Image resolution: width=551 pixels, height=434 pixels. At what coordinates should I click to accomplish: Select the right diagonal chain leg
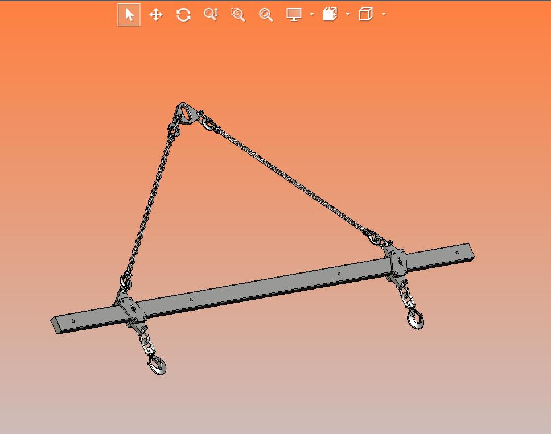(290, 180)
